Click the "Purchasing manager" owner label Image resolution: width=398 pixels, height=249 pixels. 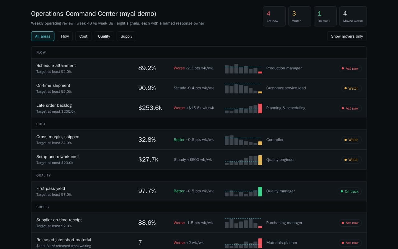coord(284,223)
